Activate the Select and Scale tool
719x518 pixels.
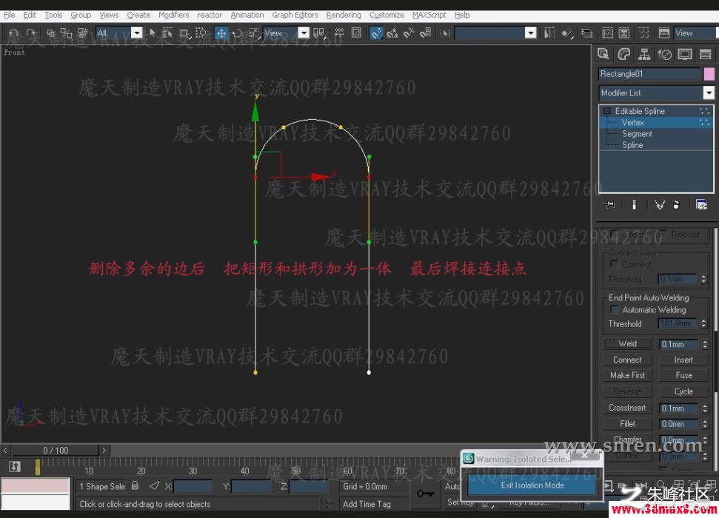pos(253,33)
